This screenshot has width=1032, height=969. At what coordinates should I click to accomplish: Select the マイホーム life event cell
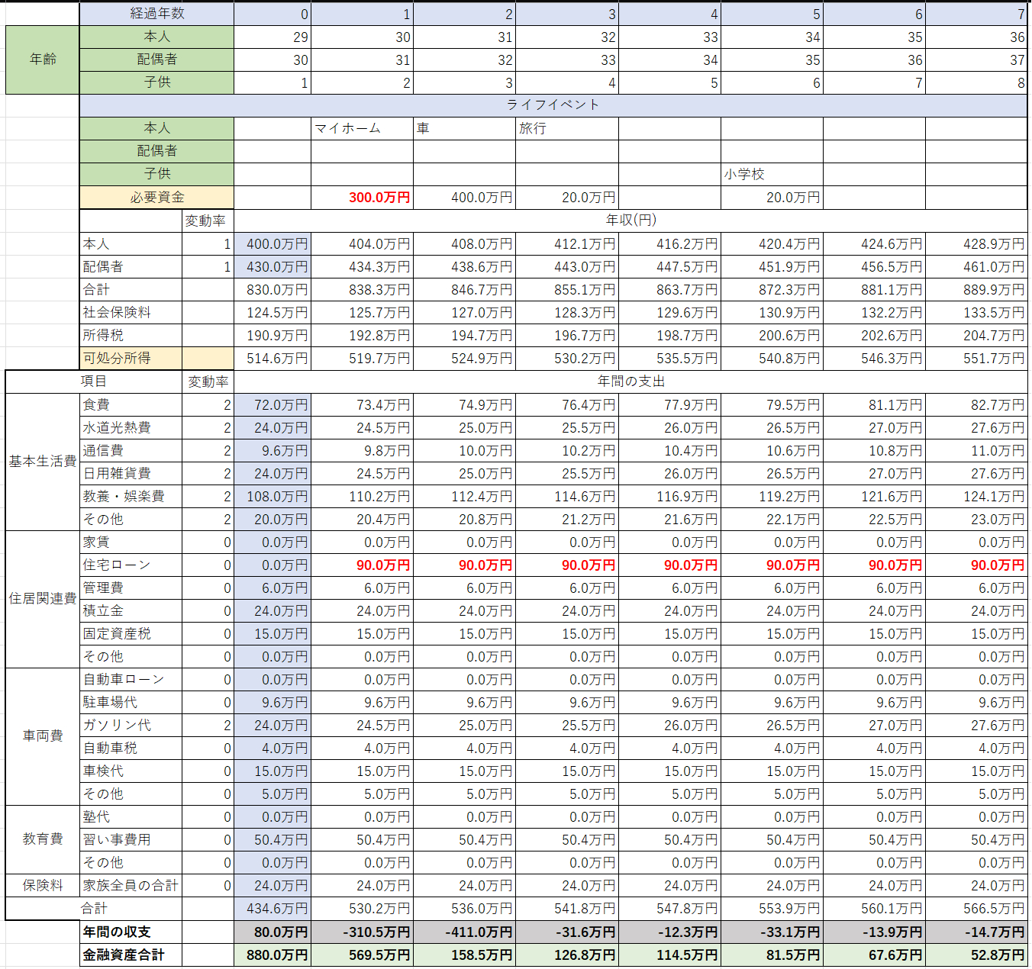[x=362, y=128]
